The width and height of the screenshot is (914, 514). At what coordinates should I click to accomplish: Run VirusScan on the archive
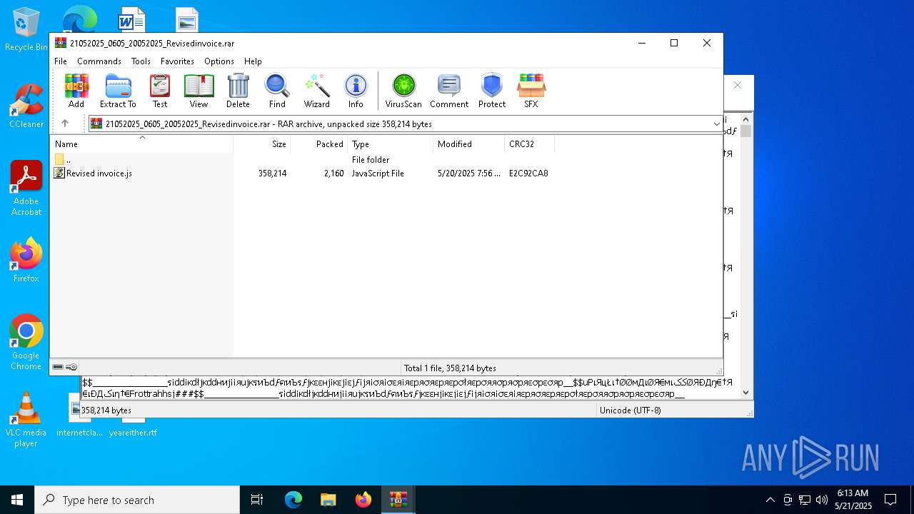(403, 91)
